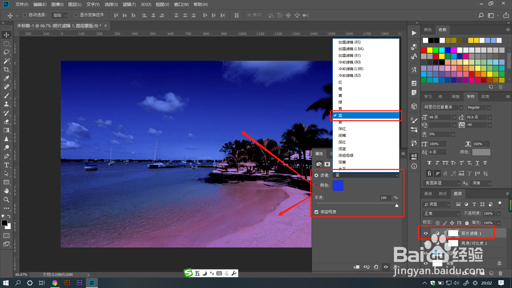Select the Zoom tool in toolbar

tap(6, 199)
